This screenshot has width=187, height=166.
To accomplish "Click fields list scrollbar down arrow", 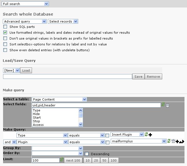I will [x=81, y=124].
